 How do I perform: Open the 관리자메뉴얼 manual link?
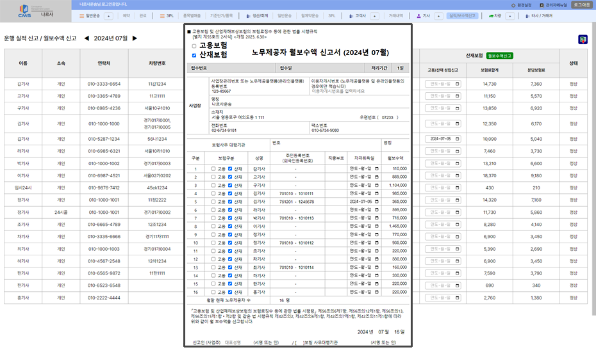coord(554,5)
